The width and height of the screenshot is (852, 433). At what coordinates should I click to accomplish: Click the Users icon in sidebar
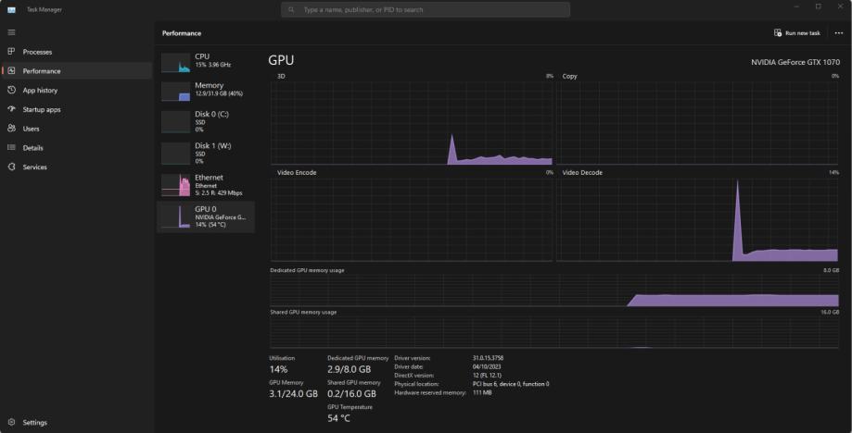[11, 129]
